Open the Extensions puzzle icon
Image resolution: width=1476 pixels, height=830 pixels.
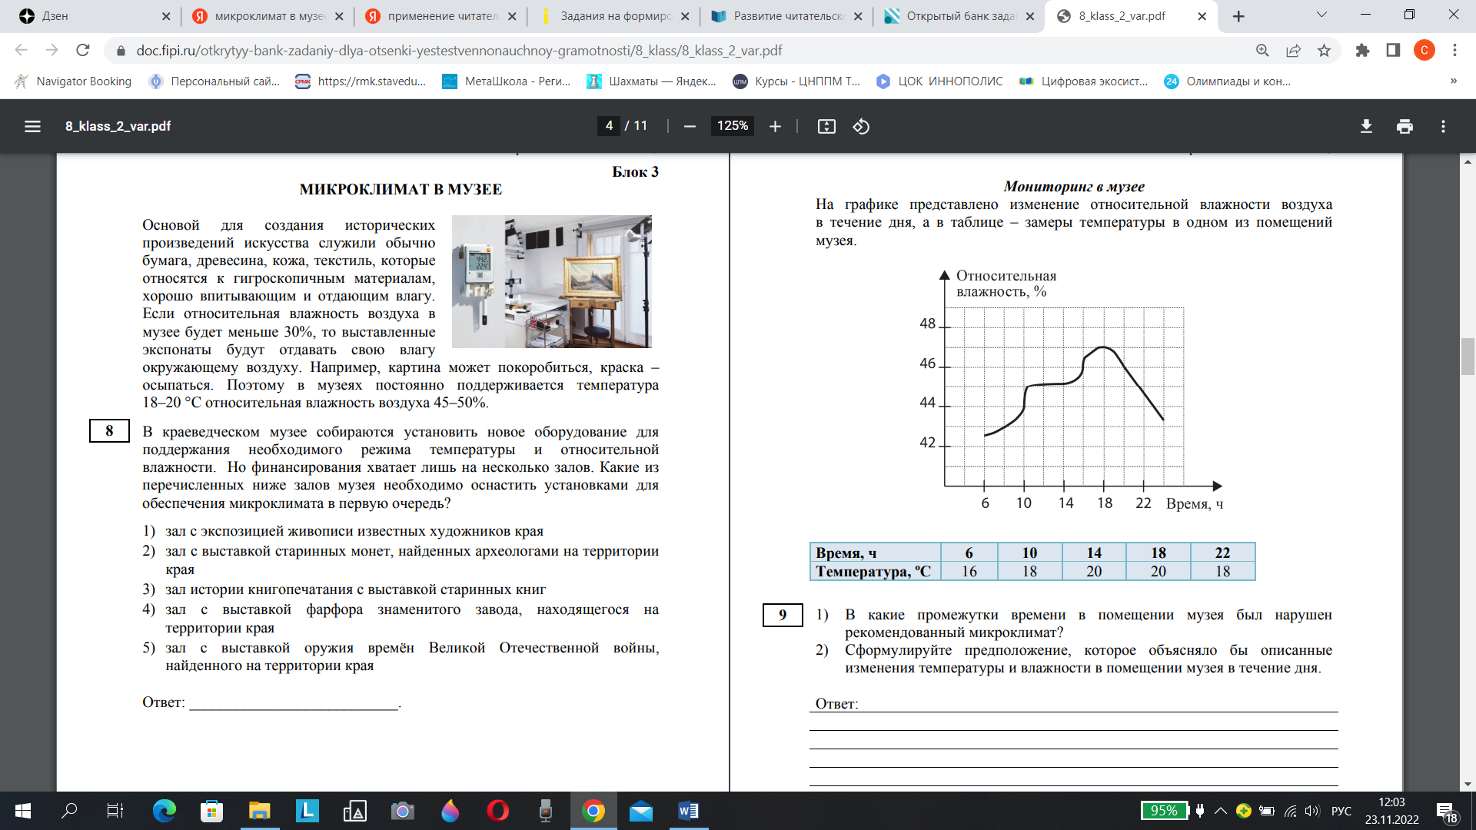pyautogui.click(x=1362, y=50)
